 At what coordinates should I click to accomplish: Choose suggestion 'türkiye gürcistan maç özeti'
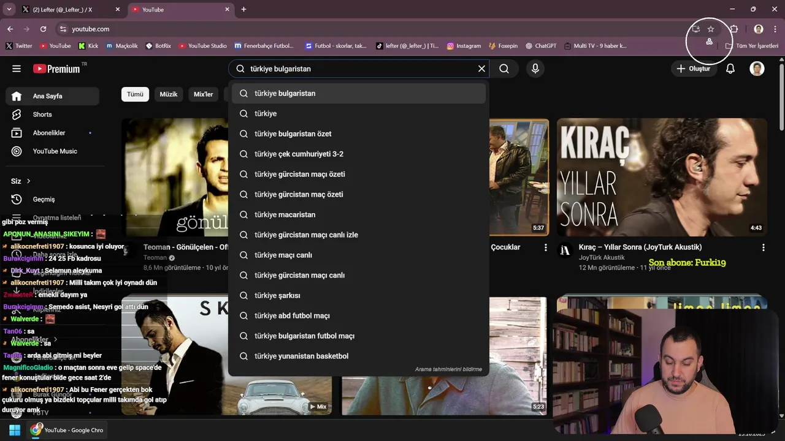pos(359,194)
